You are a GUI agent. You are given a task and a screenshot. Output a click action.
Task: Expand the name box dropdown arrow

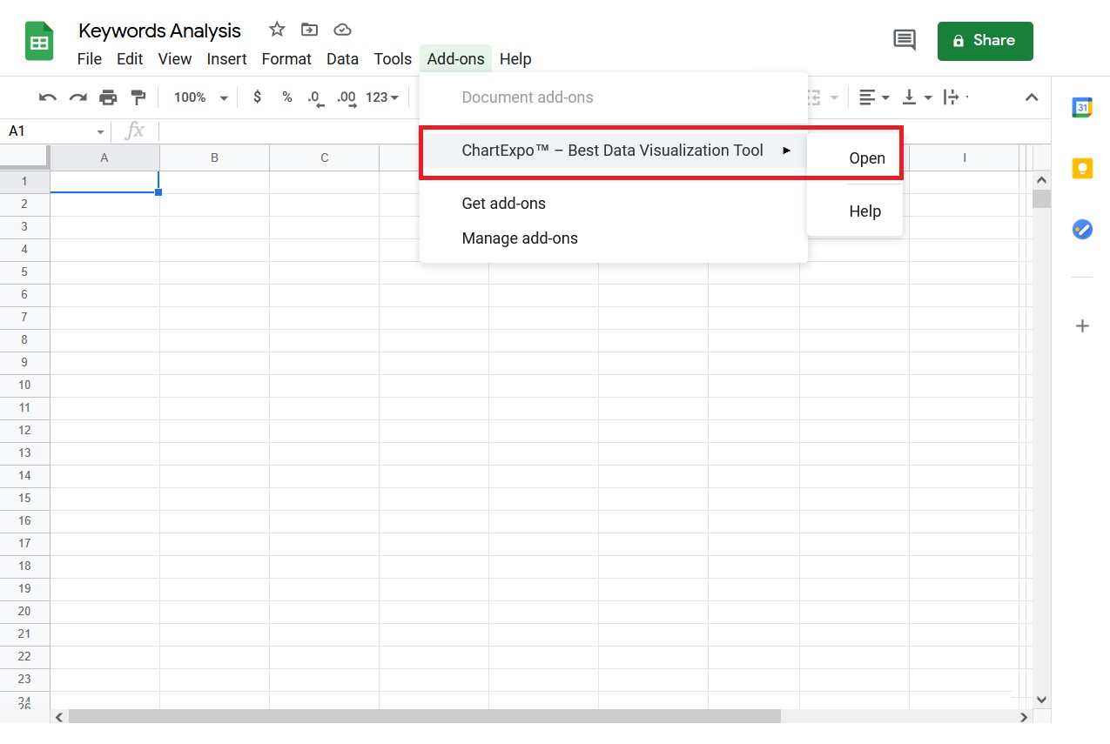coord(101,132)
